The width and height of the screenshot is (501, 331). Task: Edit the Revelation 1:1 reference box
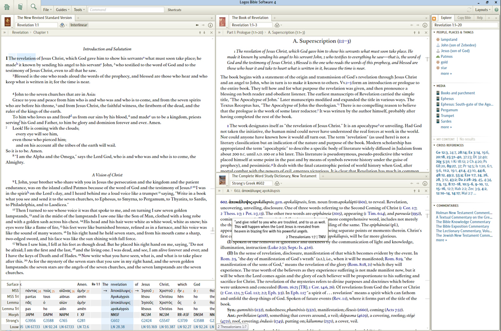point(36,25)
